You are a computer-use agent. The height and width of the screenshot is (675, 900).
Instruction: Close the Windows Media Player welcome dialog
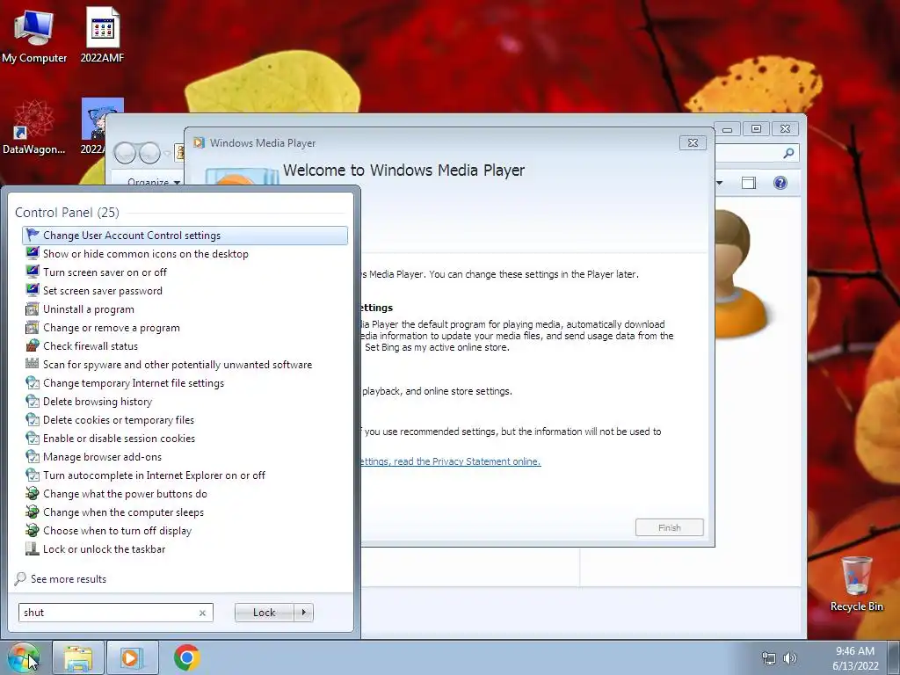pos(693,143)
